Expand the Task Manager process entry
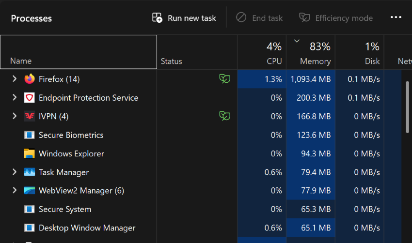Screen dimensions: 412x243 click(15, 172)
